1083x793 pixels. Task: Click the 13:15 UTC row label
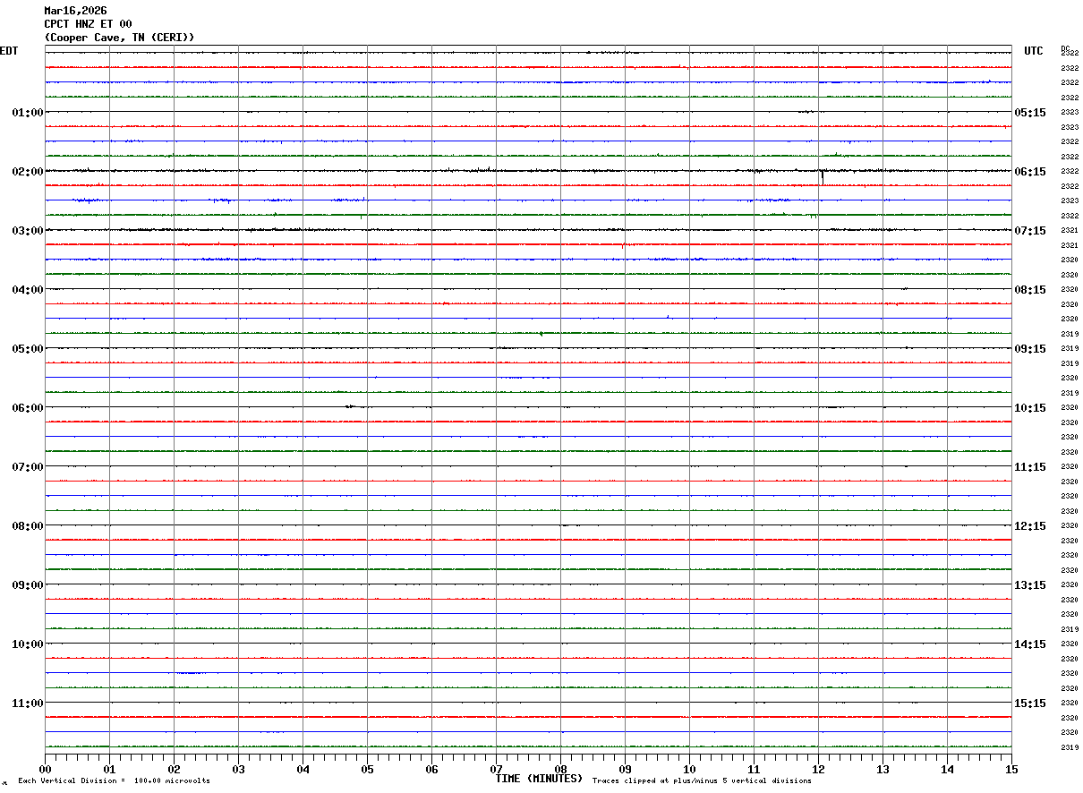1030,585
